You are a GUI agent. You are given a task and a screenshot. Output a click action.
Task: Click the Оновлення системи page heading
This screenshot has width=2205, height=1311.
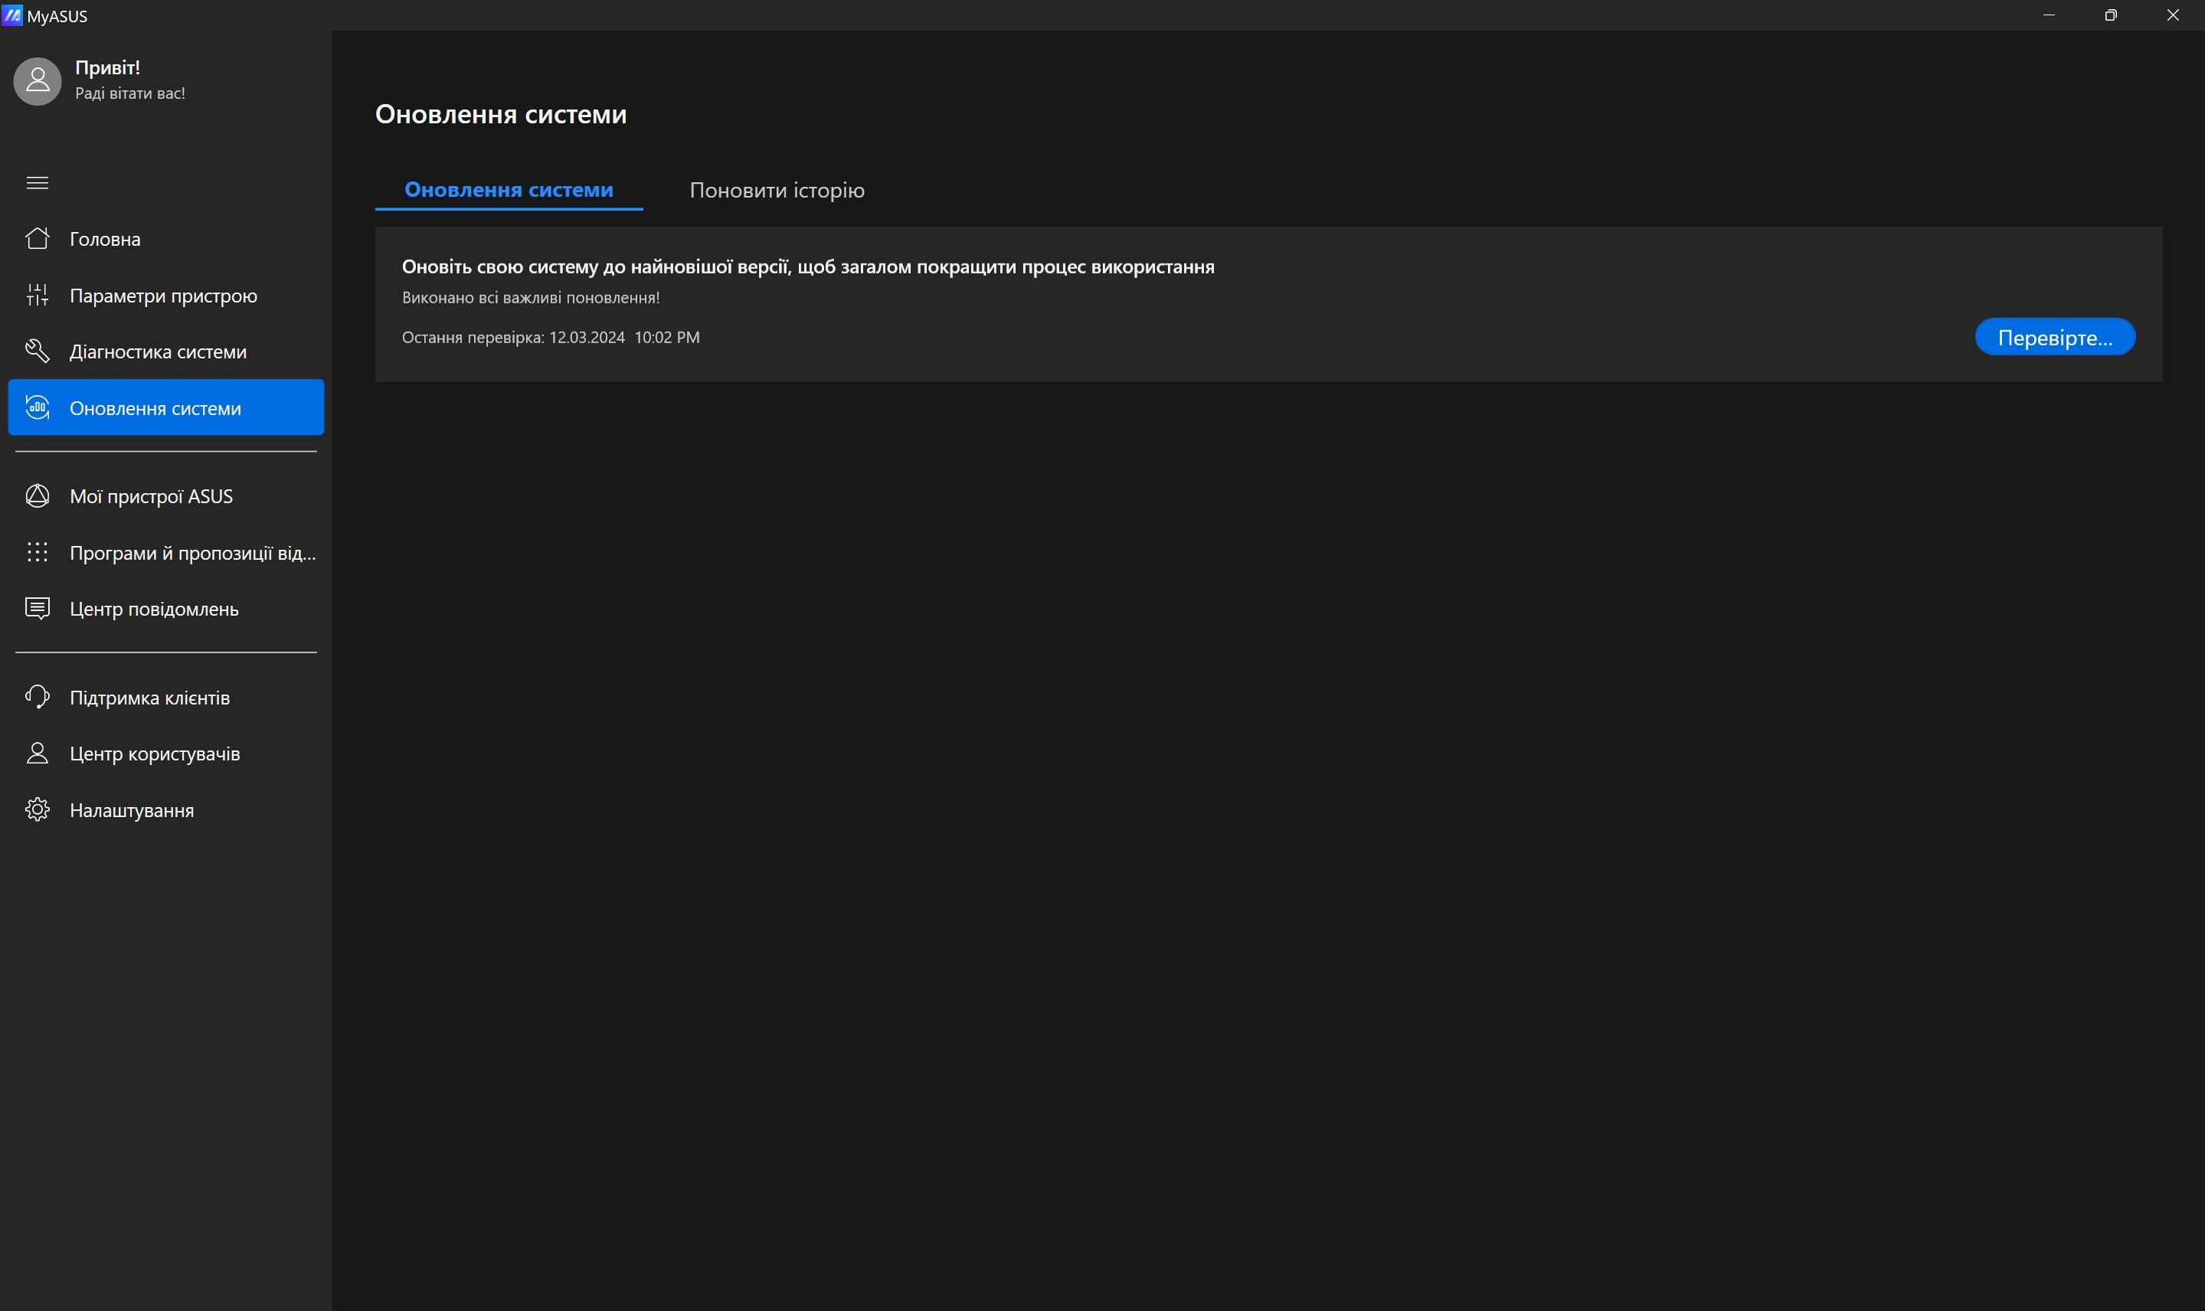click(501, 114)
